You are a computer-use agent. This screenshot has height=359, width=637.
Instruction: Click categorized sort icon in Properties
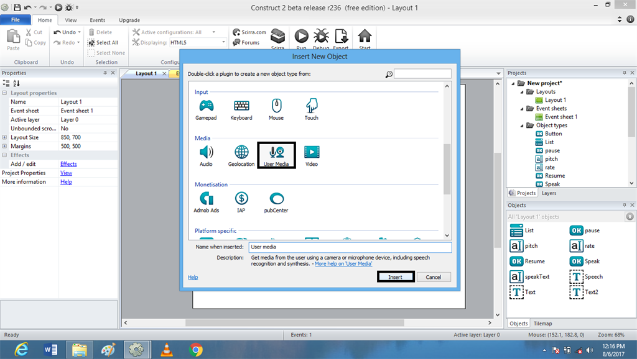coord(6,83)
